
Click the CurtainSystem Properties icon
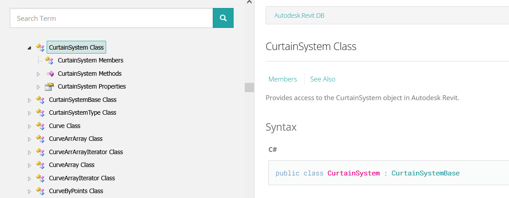coord(49,86)
